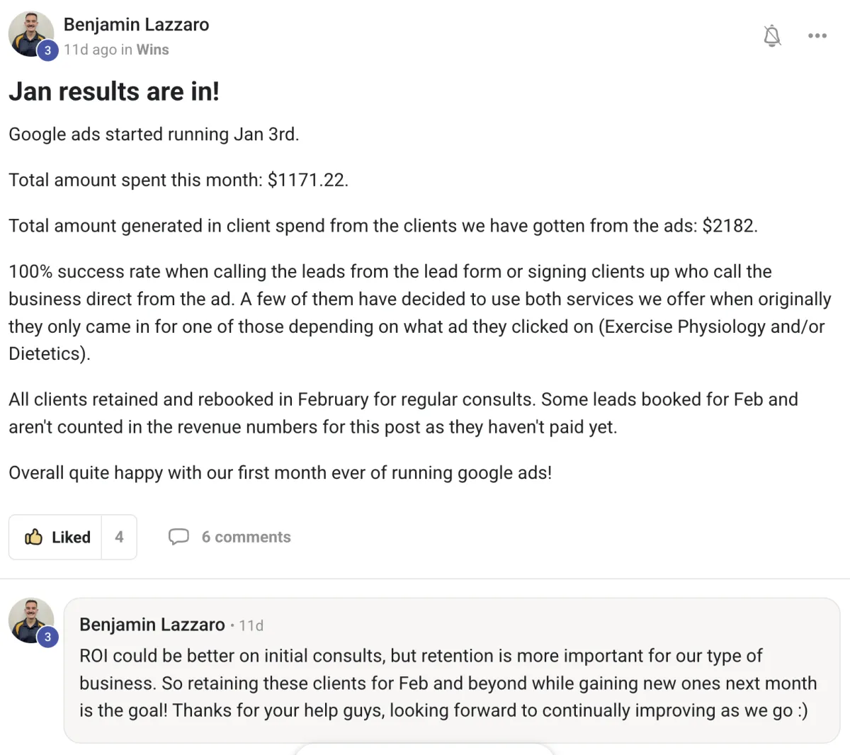Click the thumbs-up icon on the post
850x755 pixels.
(33, 537)
